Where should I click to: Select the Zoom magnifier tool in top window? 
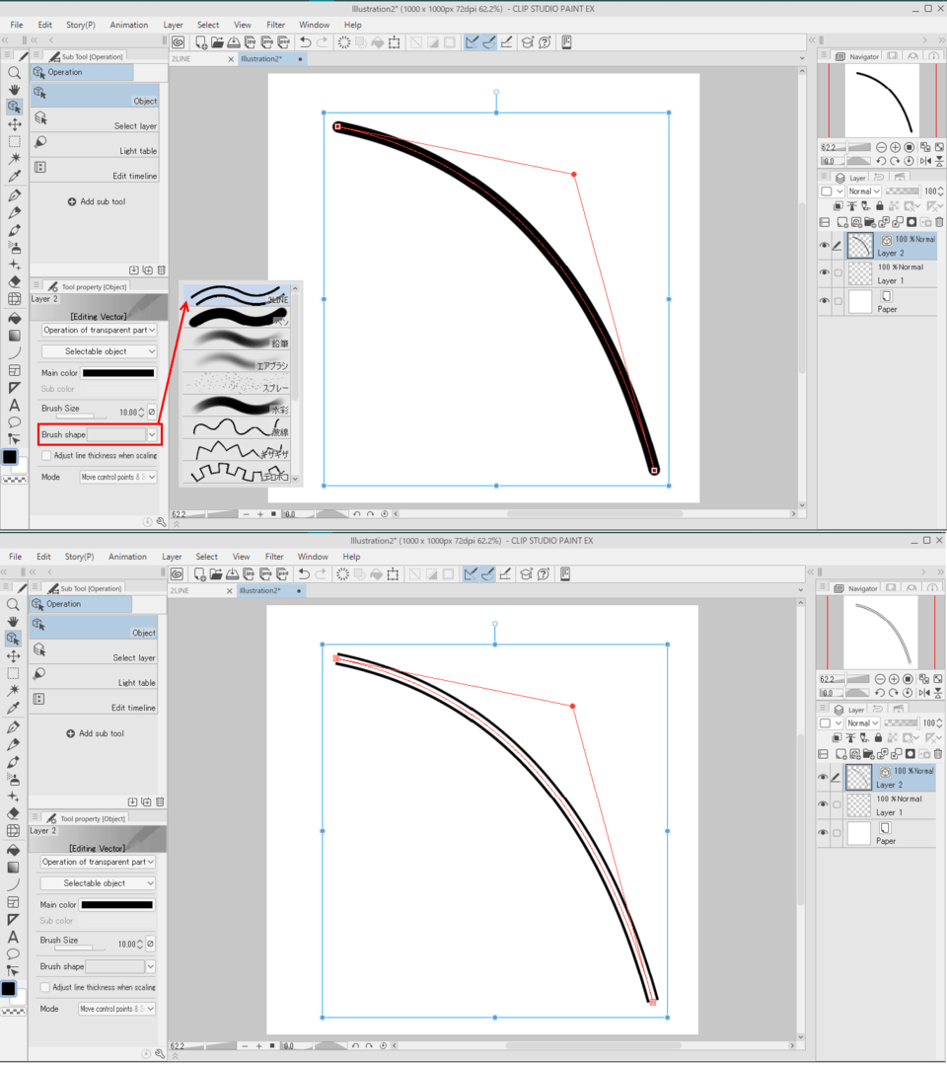(x=14, y=73)
